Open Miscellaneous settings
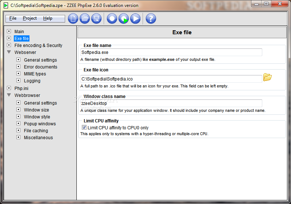The height and width of the screenshot is (204, 291). pyautogui.click(x=39, y=137)
